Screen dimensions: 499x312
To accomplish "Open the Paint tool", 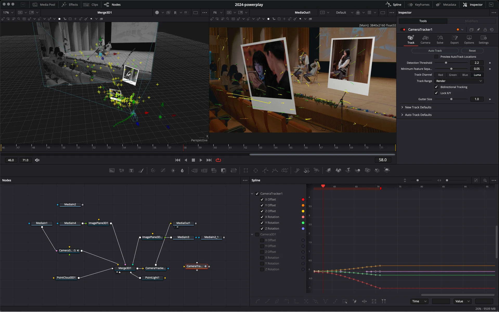I will click(141, 170).
